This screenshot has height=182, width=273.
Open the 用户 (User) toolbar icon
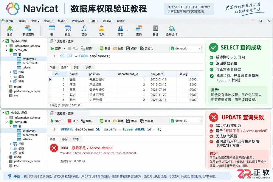click(x=101, y=31)
